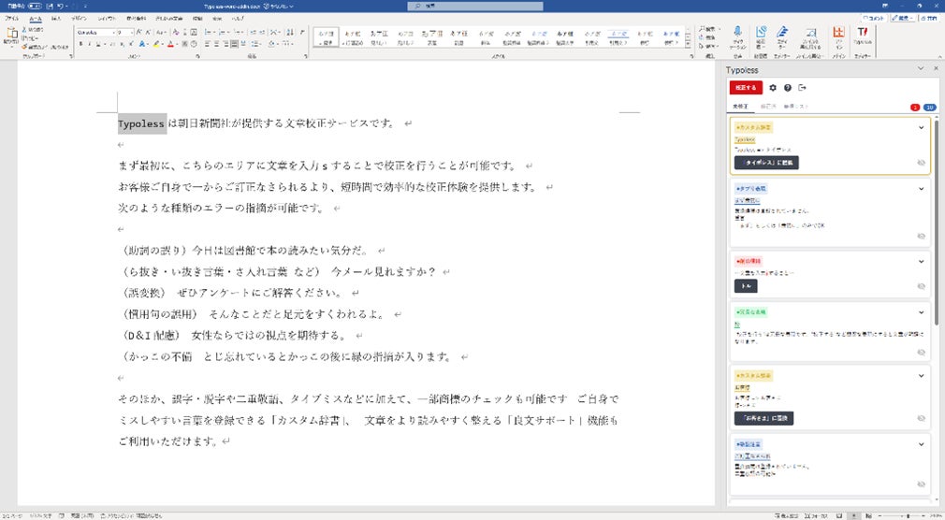Open the font color red swatch

coord(170,44)
